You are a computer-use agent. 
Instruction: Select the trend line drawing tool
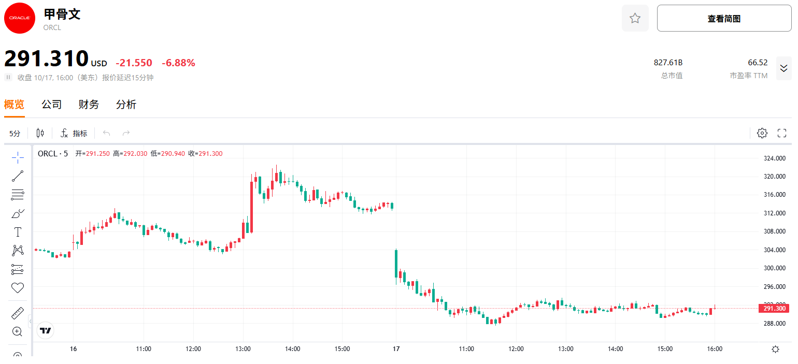pos(18,176)
